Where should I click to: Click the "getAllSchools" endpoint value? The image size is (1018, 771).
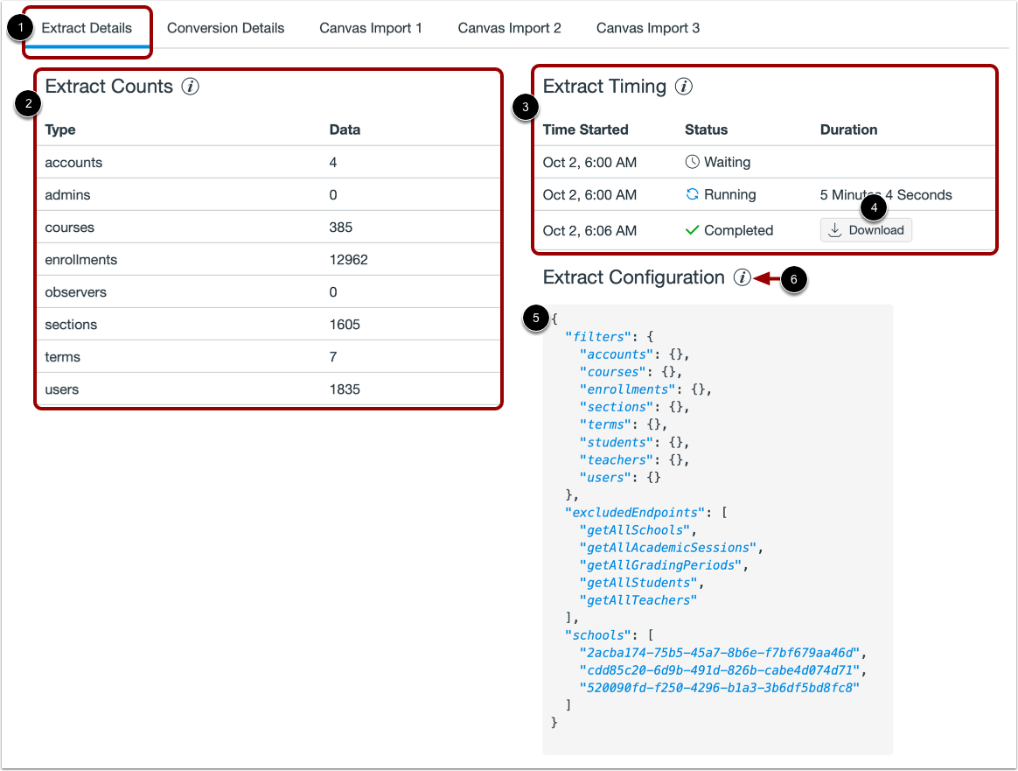pos(634,530)
